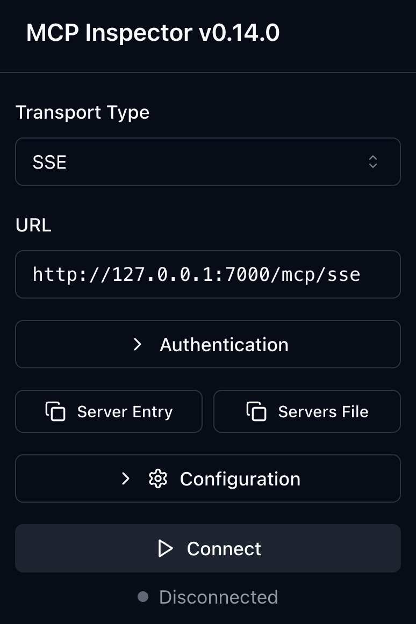Click the Transport Type label
416x624 pixels.
coord(82,112)
